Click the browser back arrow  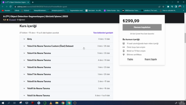point(3,6)
